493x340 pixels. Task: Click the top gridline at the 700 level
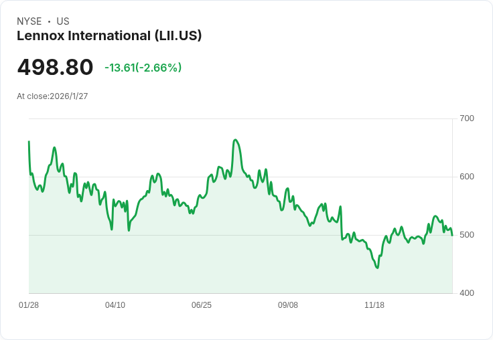point(241,119)
